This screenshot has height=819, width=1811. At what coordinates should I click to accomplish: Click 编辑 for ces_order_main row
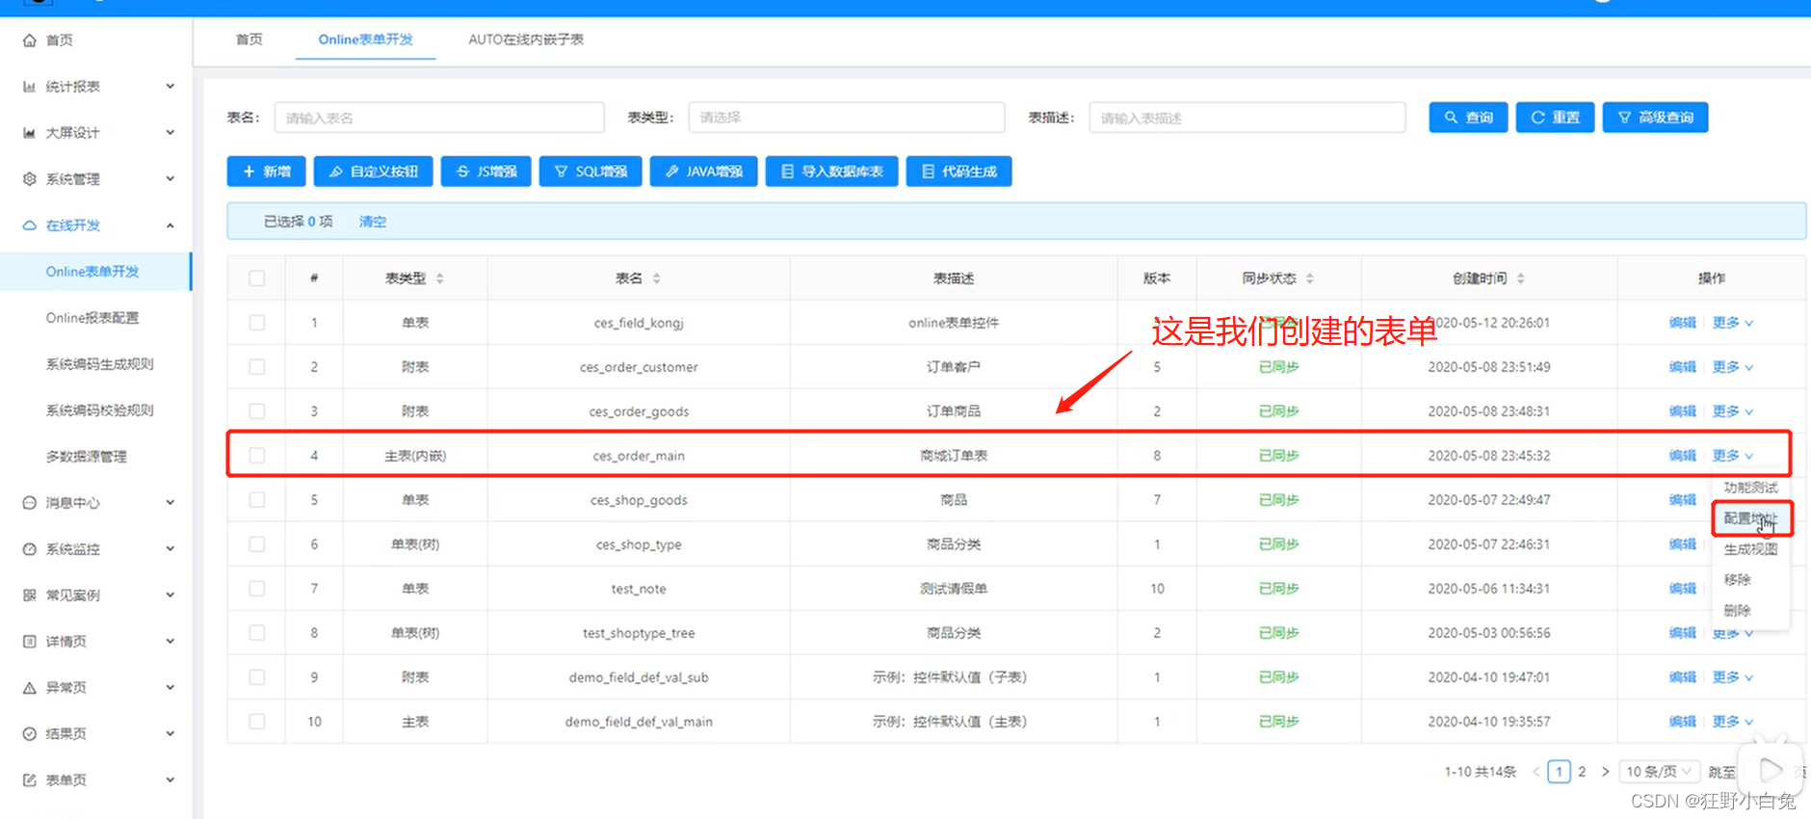(1683, 456)
